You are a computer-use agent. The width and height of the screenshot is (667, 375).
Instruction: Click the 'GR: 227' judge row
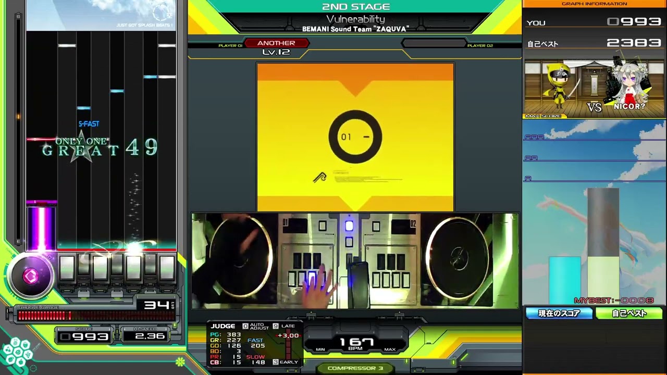click(x=226, y=340)
